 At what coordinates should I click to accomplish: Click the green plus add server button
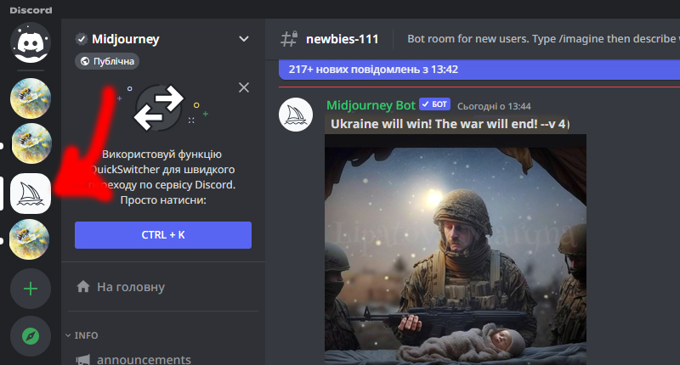click(31, 289)
